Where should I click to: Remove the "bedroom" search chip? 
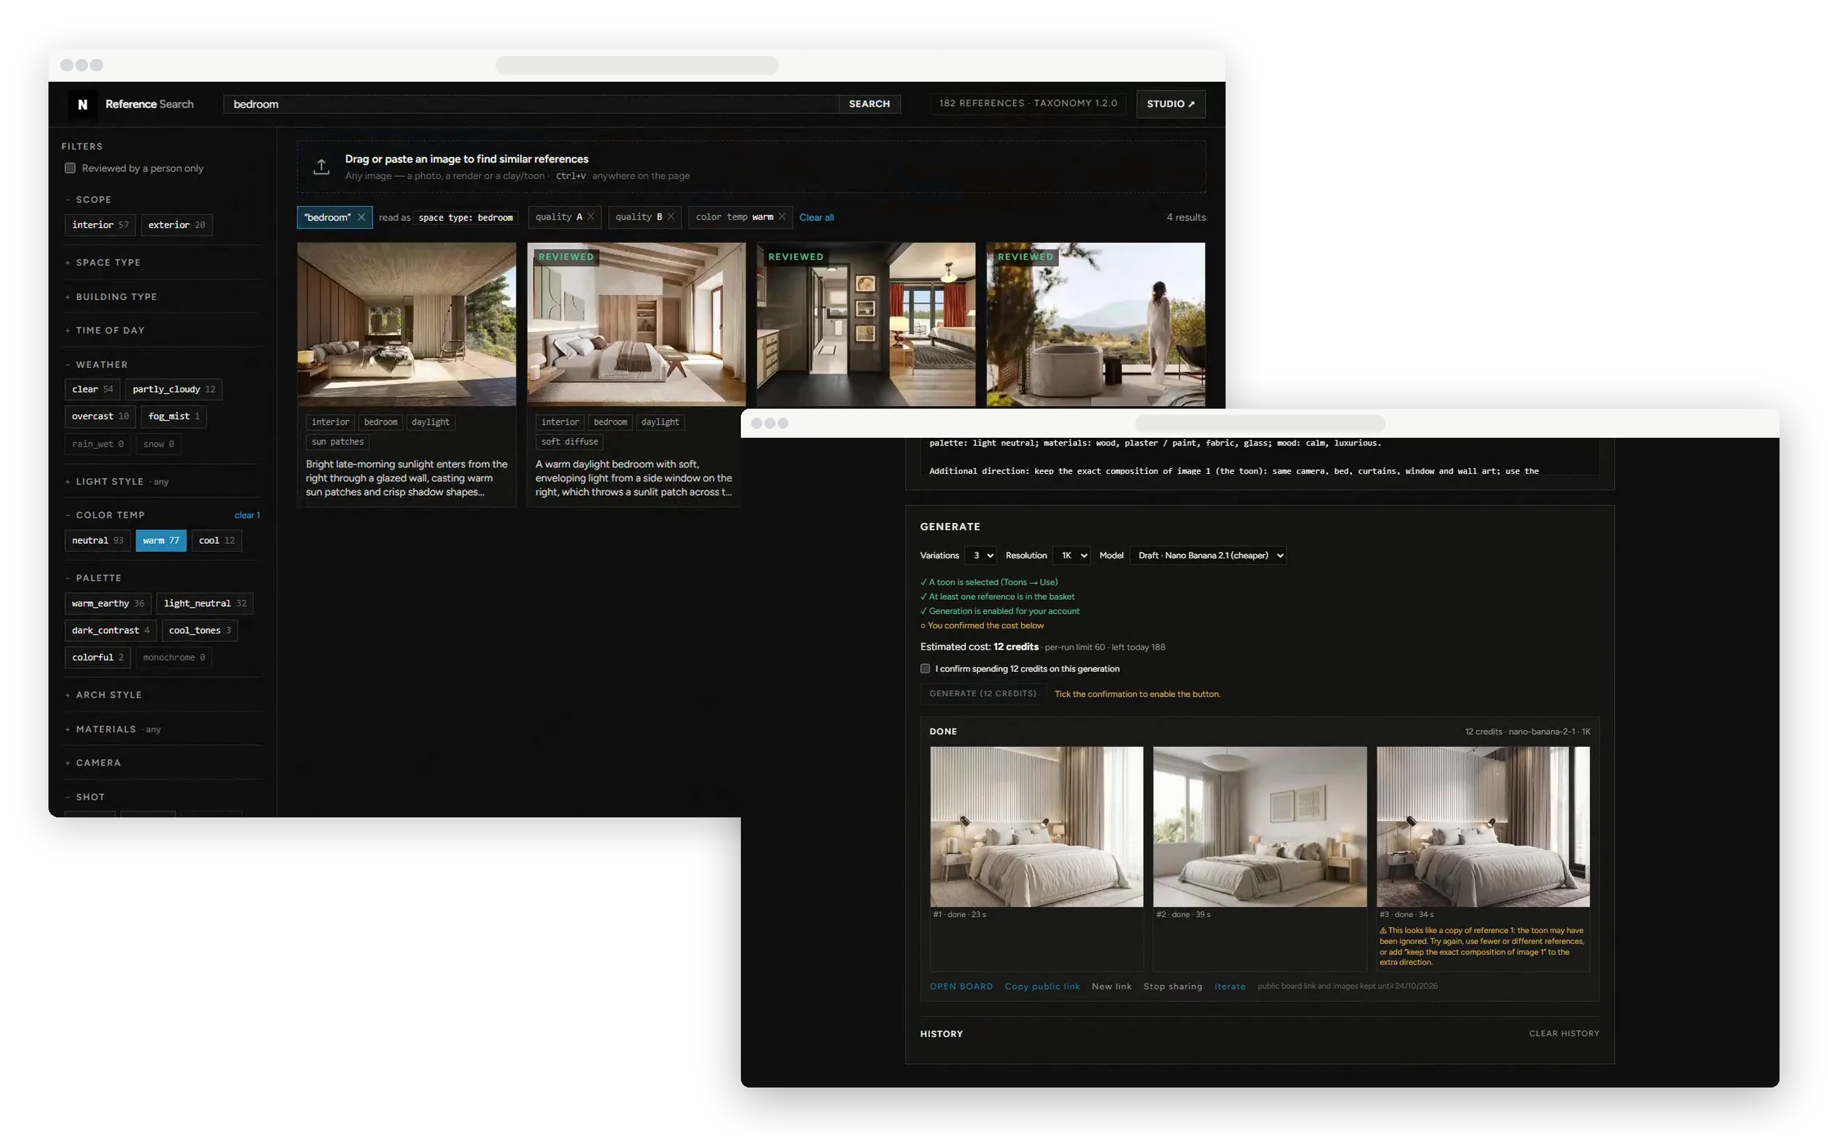coord(361,217)
